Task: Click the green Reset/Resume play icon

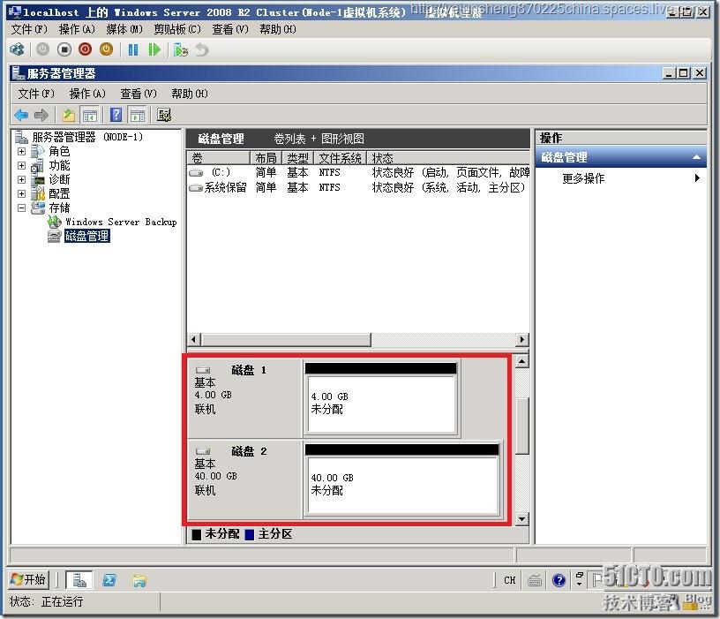Action: [154, 49]
